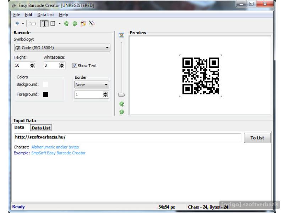This screenshot has width=284, height=213.
Task: Click the toolbar rotate clockwise green icon
Action: (75, 23)
